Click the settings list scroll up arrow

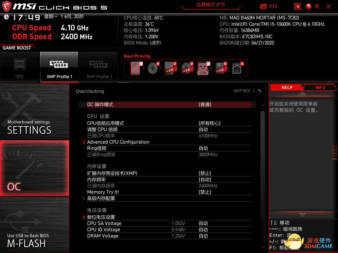pyautogui.click(x=262, y=105)
